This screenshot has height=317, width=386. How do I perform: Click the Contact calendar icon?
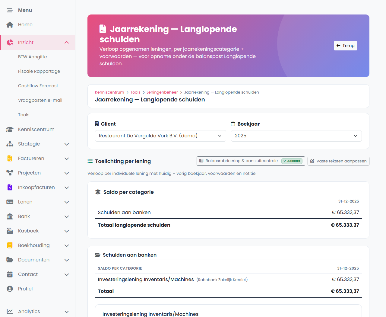(x=10, y=274)
